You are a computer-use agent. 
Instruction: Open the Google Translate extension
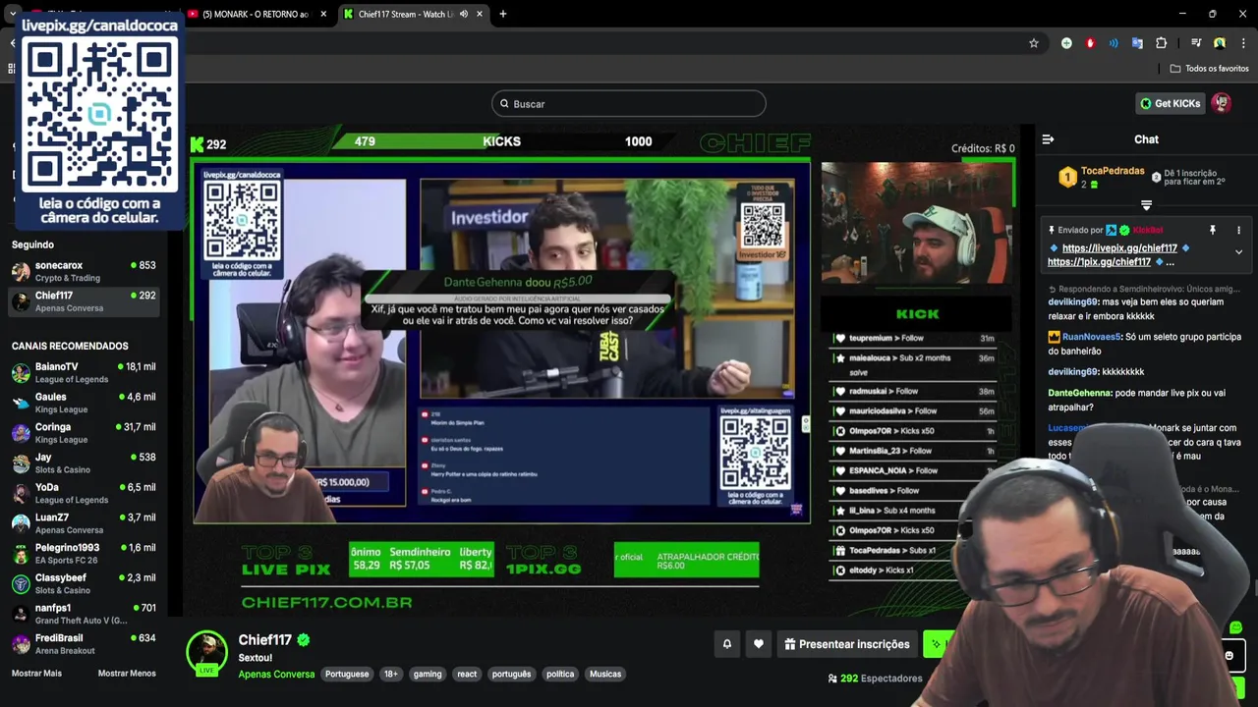(x=1137, y=43)
